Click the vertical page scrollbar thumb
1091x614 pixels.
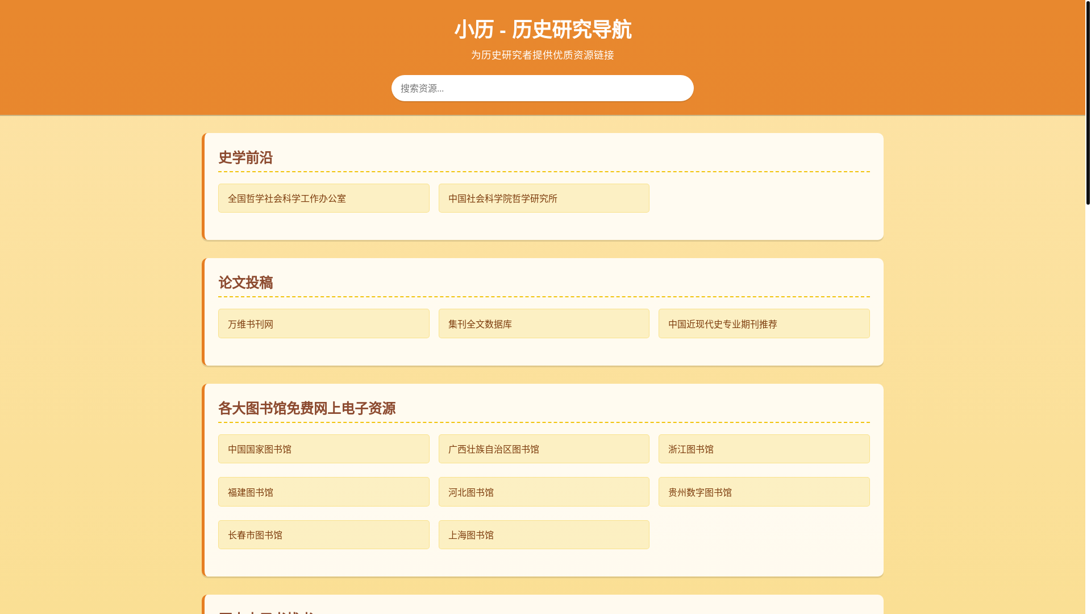pyautogui.click(x=1088, y=102)
